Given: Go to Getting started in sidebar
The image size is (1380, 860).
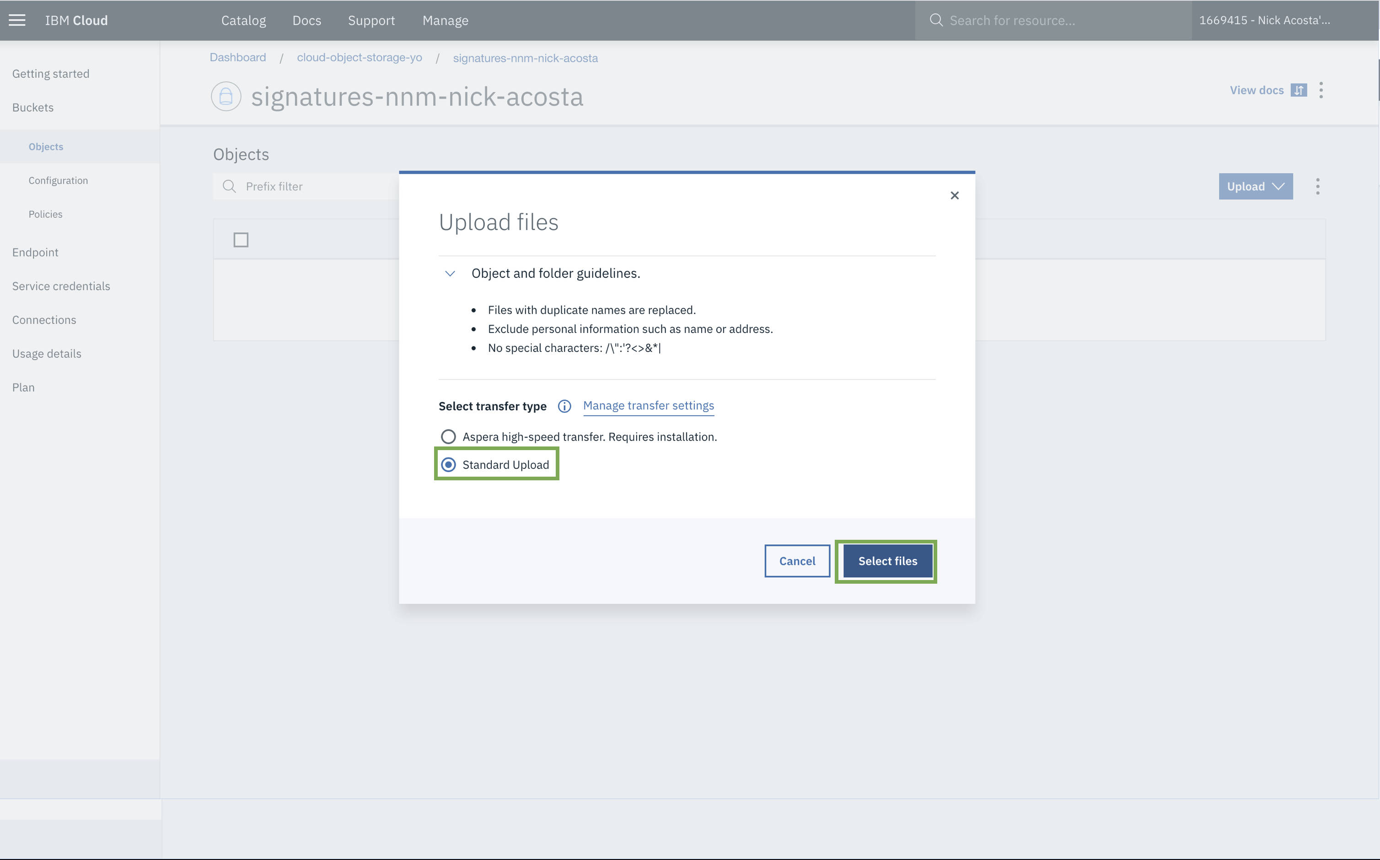Looking at the screenshot, I should tap(51, 74).
